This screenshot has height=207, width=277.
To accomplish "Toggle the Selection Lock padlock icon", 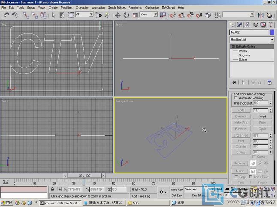I will pos(52,189).
